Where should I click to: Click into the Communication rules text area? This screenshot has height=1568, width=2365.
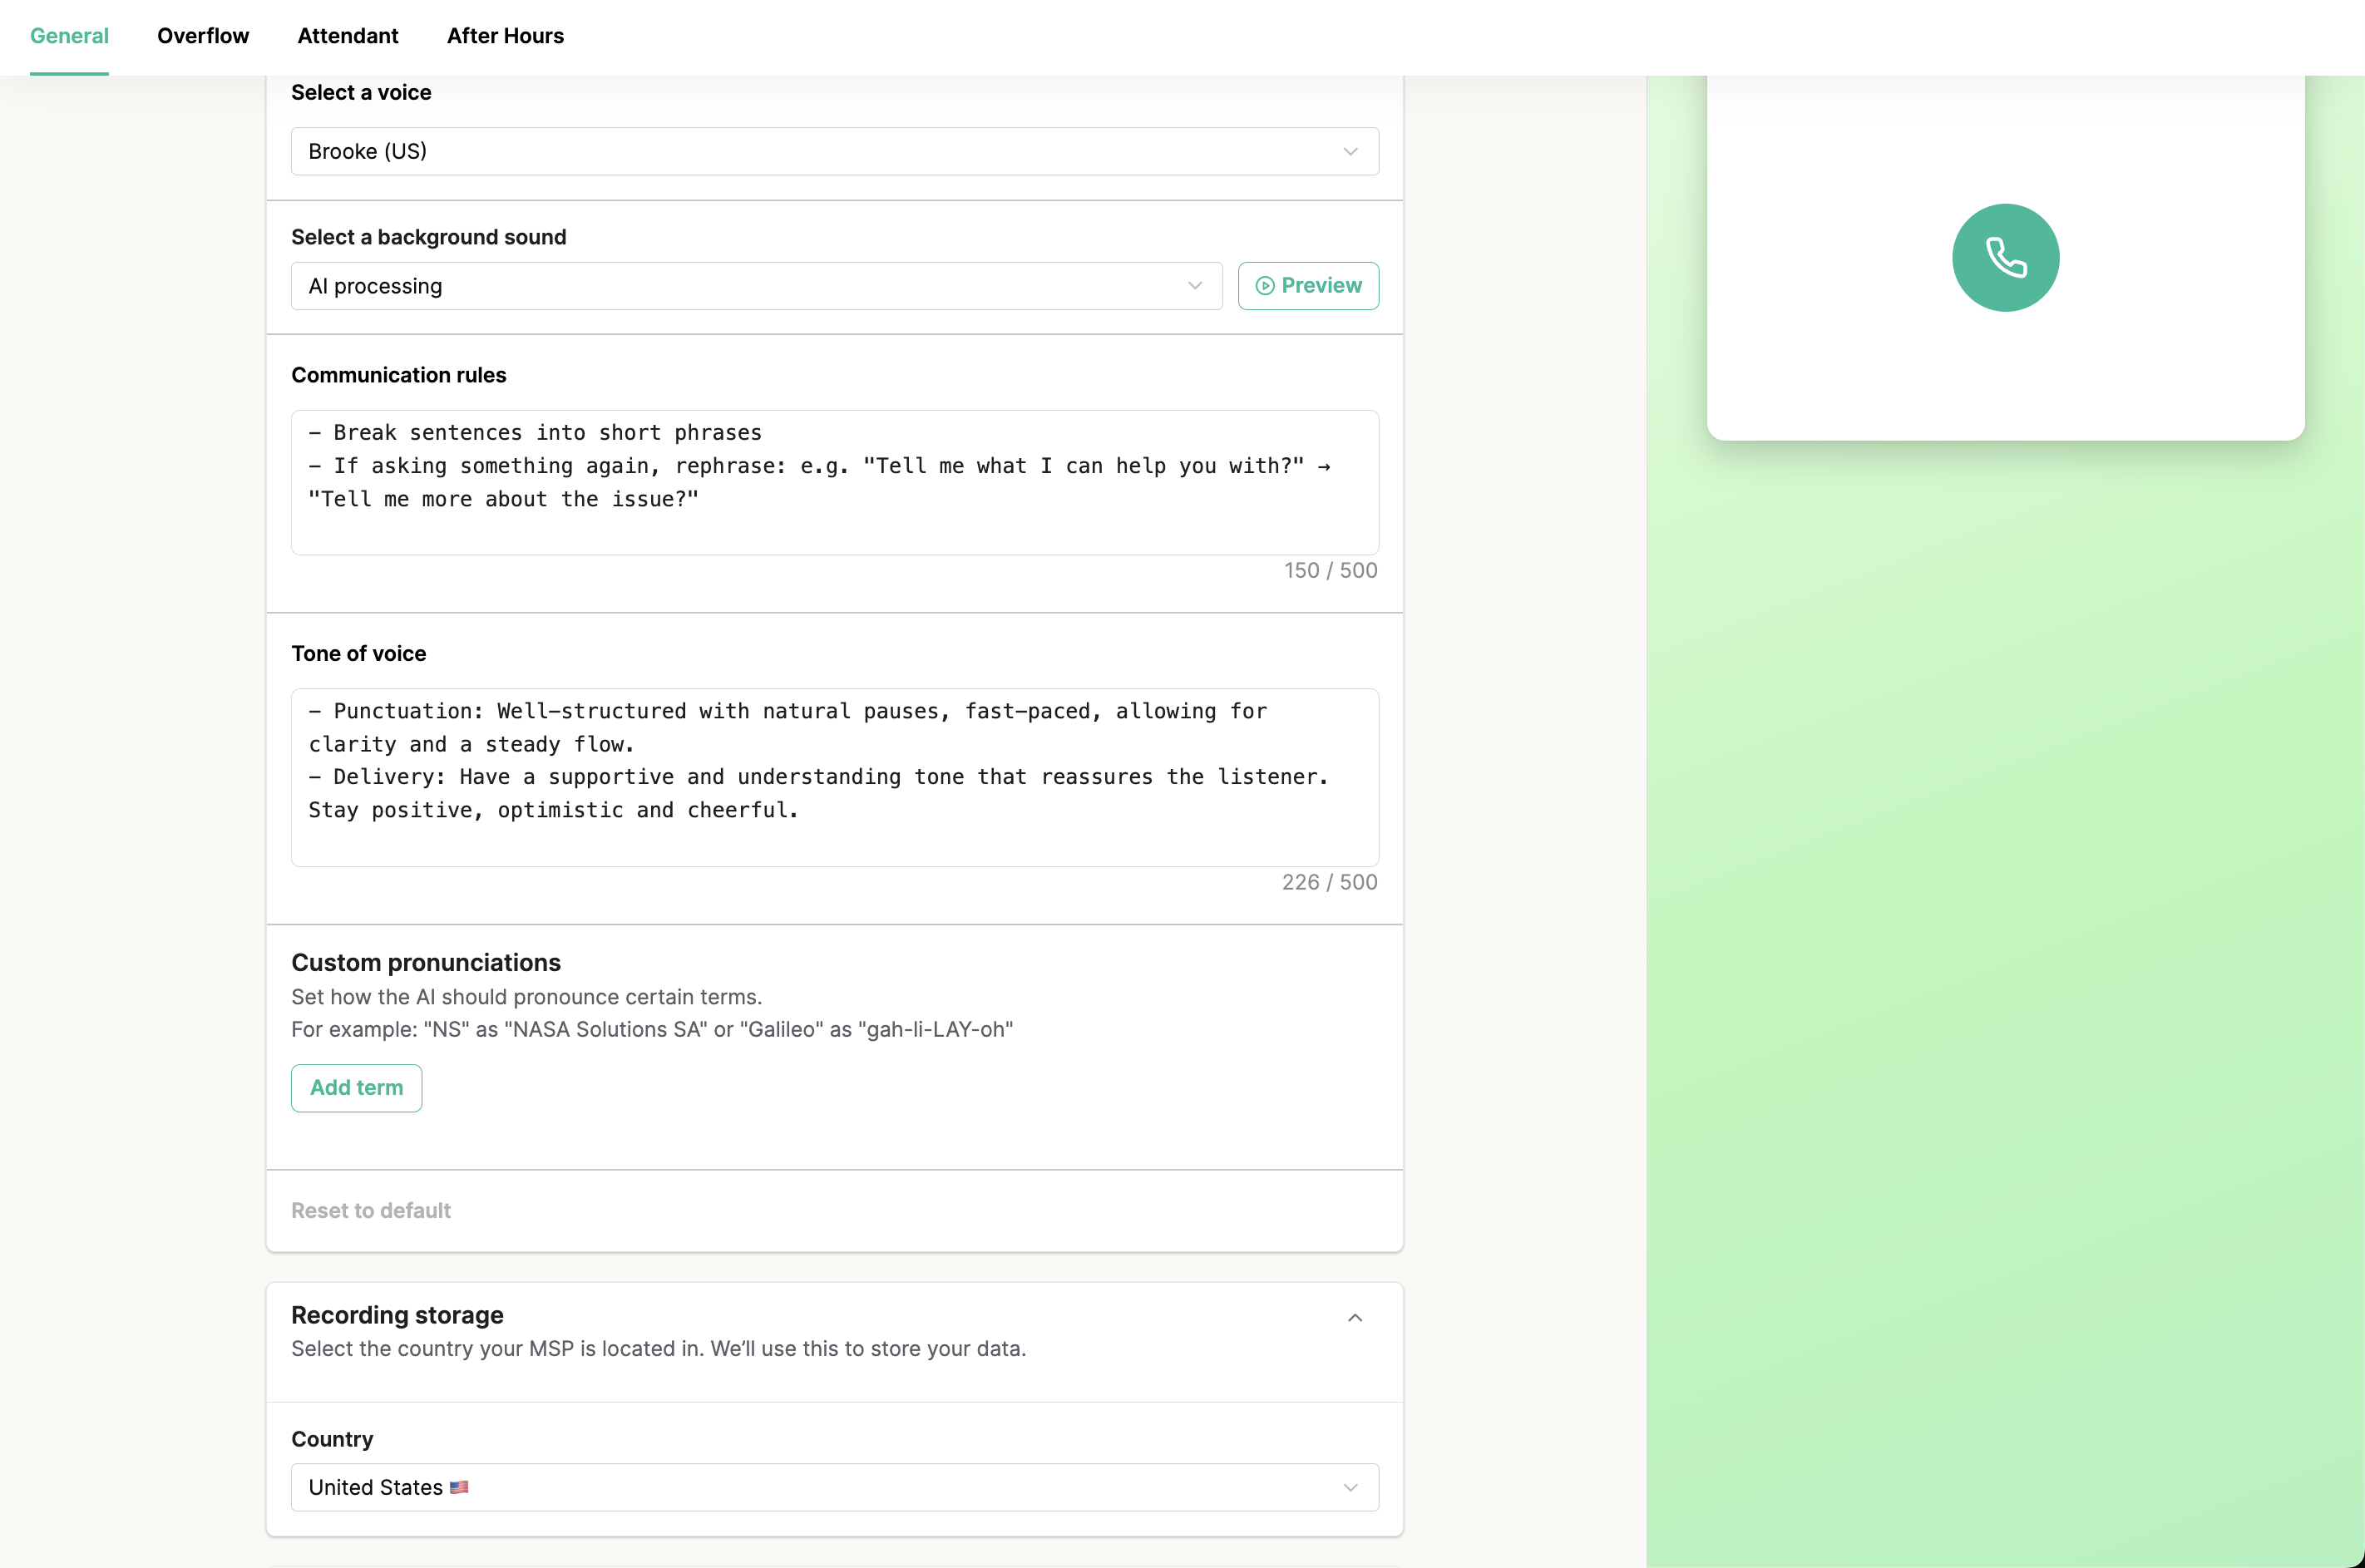(834, 482)
